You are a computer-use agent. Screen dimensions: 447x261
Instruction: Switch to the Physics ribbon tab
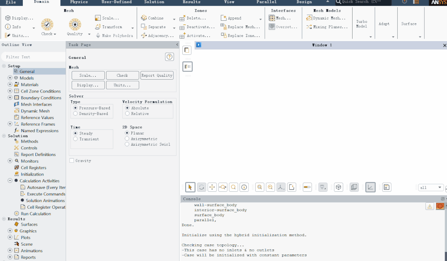click(x=79, y=2)
